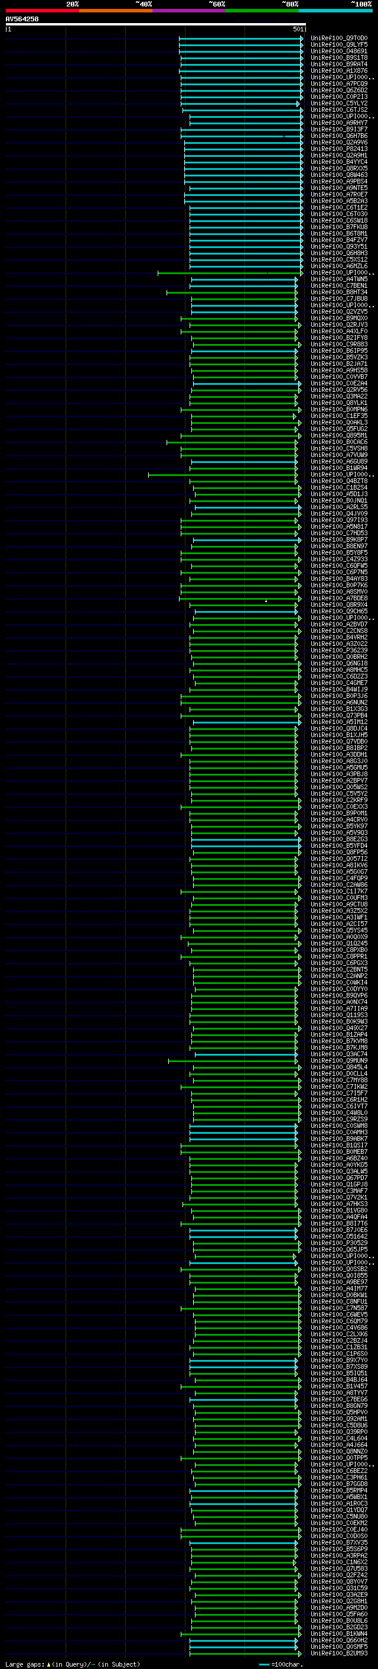Click hit label UniRef100_C0P2I3
This screenshot has width=378, height=1669.
tap(338, 97)
